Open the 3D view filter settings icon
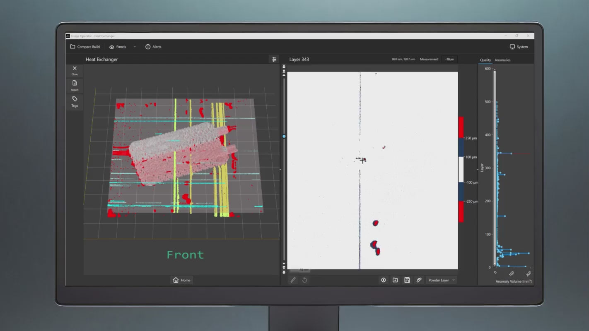Viewport: 589px width, 331px height. click(x=274, y=60)
